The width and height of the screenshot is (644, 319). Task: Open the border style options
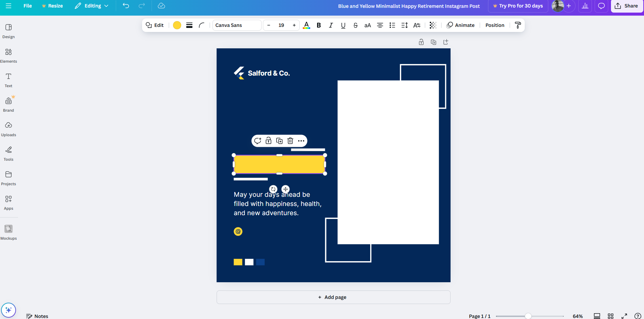click(189, 25)
